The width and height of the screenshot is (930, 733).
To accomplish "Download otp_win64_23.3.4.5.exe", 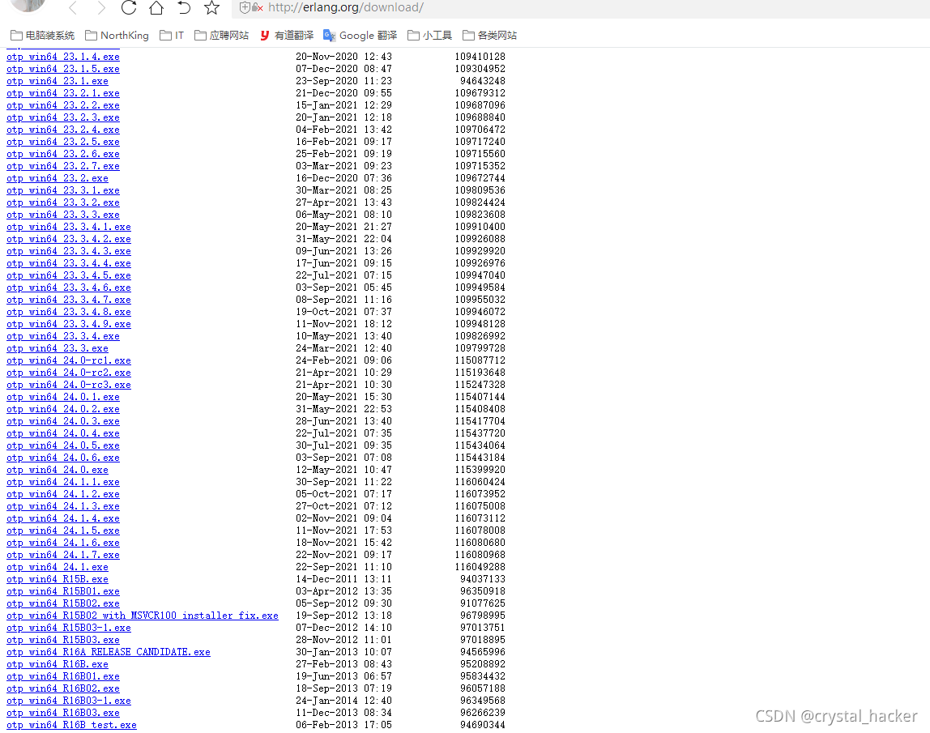I will tap(69, 275).
